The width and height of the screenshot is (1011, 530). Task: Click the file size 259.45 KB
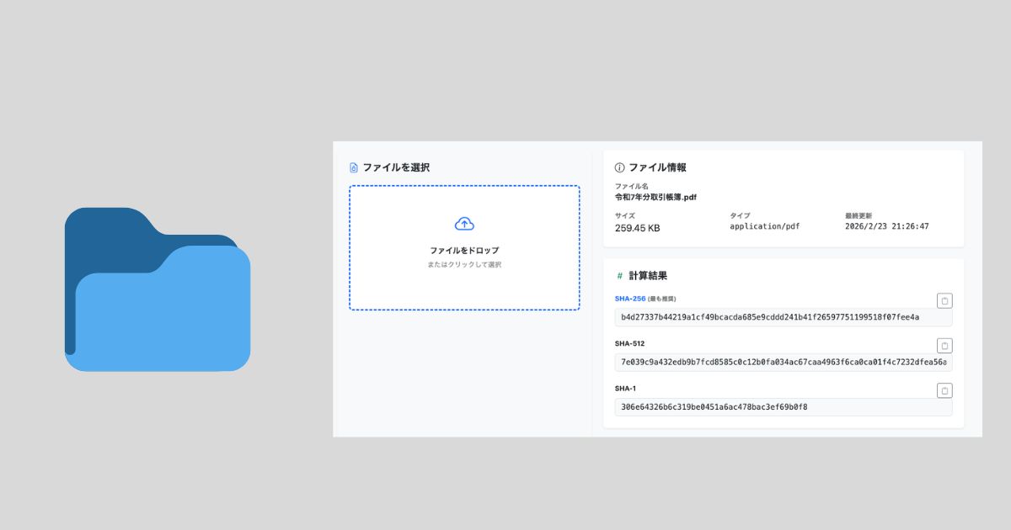(637, 227)
